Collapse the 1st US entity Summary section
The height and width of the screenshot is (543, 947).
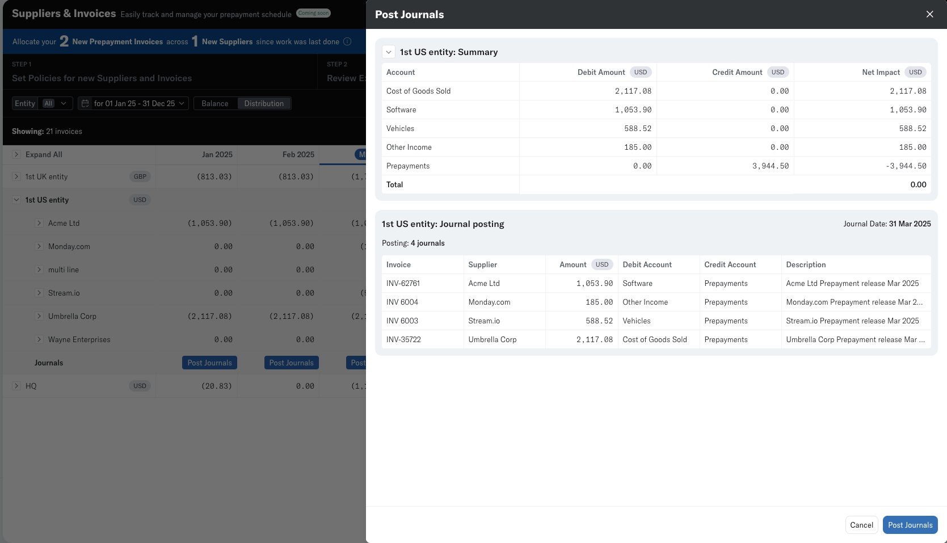389,52
